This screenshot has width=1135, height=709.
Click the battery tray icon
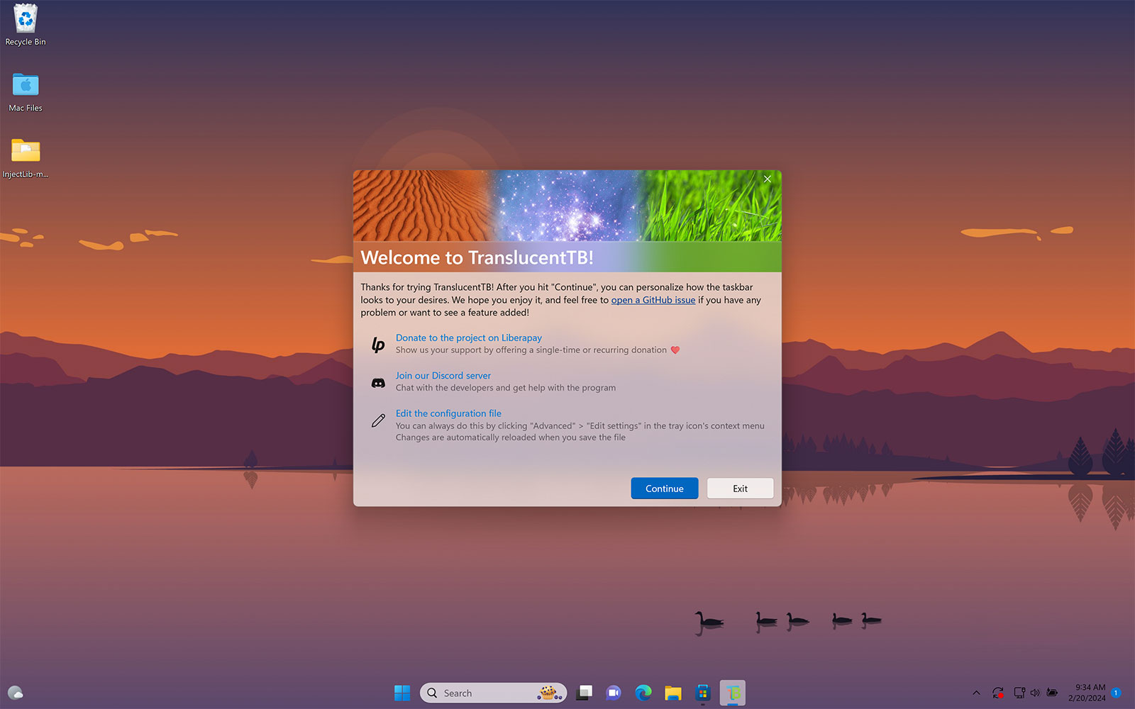point(1052,693)
